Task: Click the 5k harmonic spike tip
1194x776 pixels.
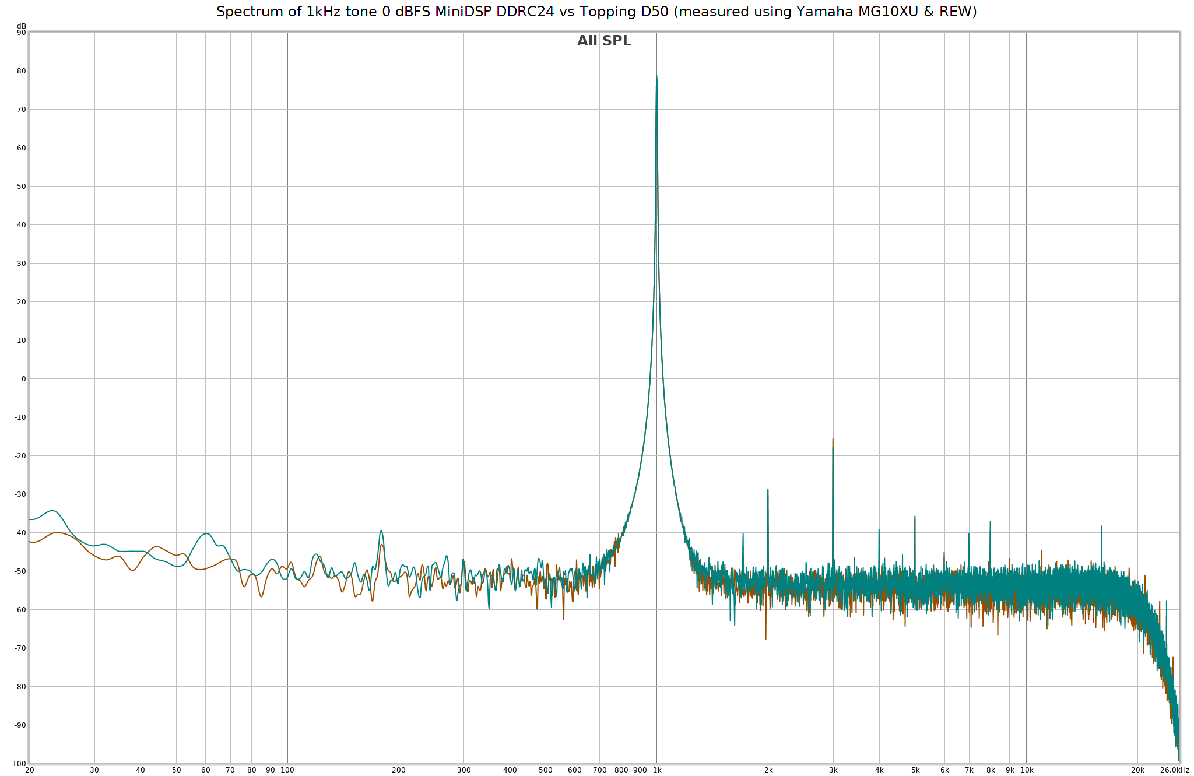Action: [915, 516]
